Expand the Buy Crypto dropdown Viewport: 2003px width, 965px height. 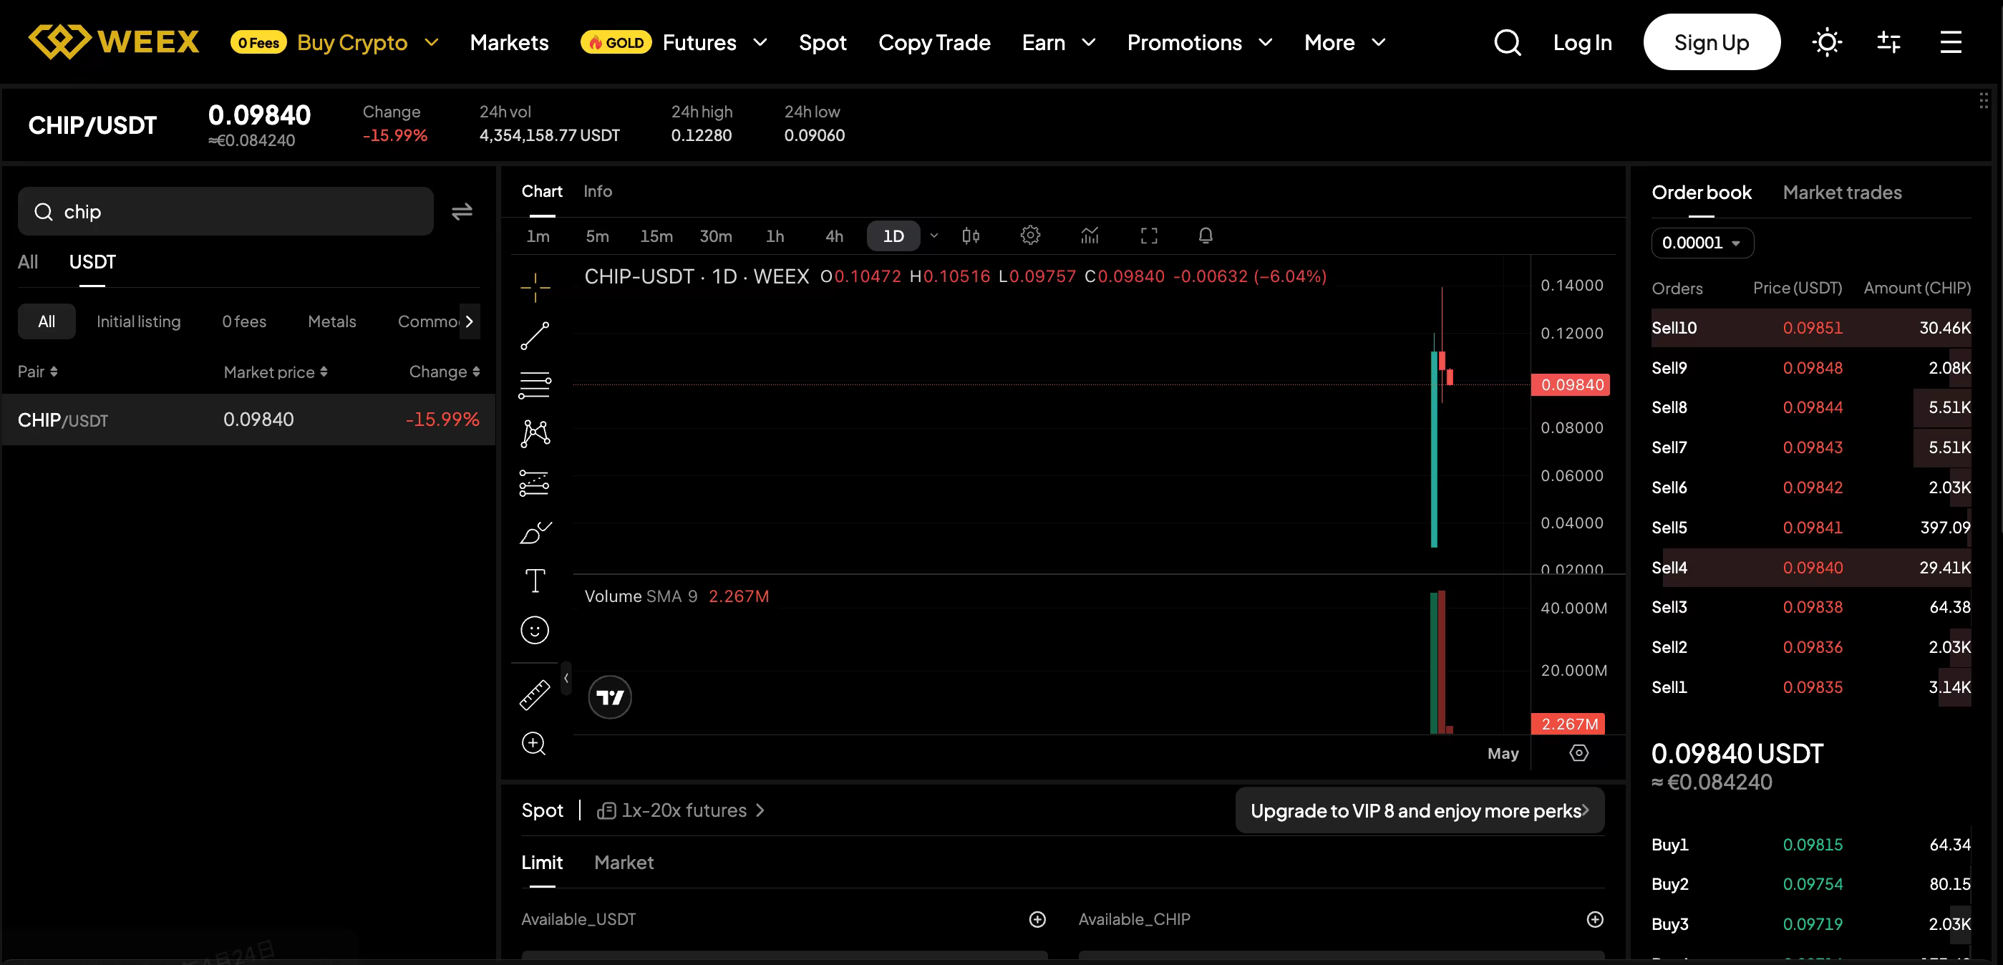coord(431,42)
